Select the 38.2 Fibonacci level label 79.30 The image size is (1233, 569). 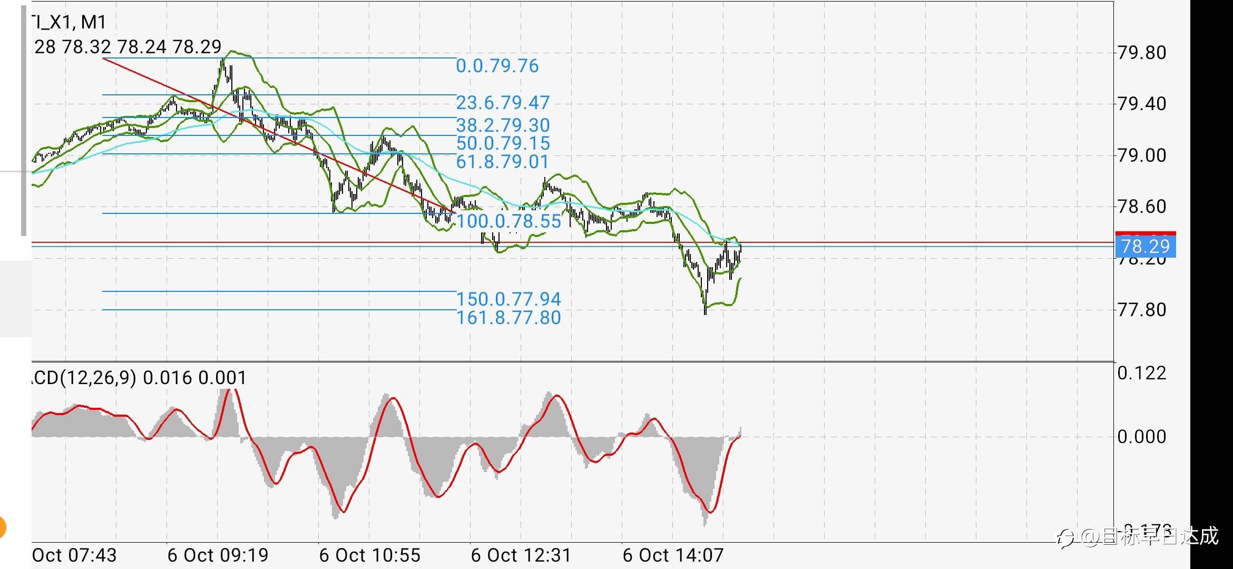click(x=503, y=125)
